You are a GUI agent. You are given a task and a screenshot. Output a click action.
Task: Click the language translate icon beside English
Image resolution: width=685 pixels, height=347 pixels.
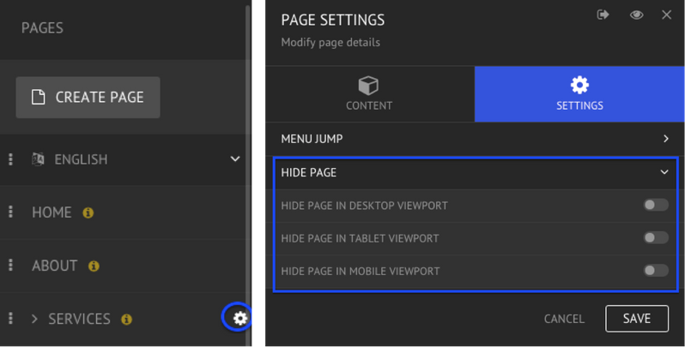click(38, 159)
